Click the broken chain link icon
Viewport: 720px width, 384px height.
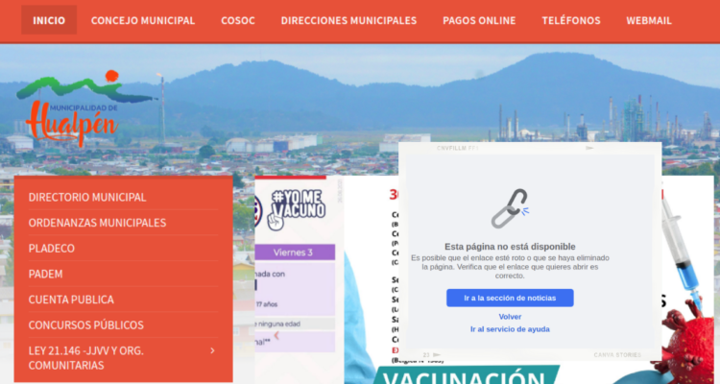point(510,208)
